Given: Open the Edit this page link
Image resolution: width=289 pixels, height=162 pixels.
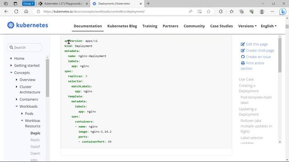Looking at the screenshot, I should click(257, 44).
